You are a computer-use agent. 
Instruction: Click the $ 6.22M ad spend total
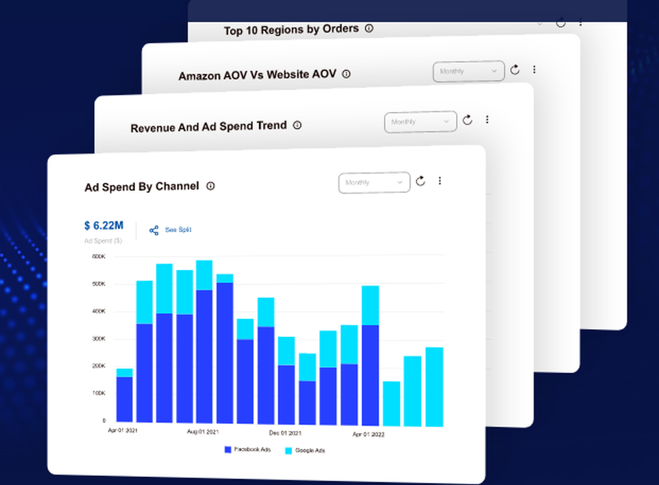click(104, 226)
